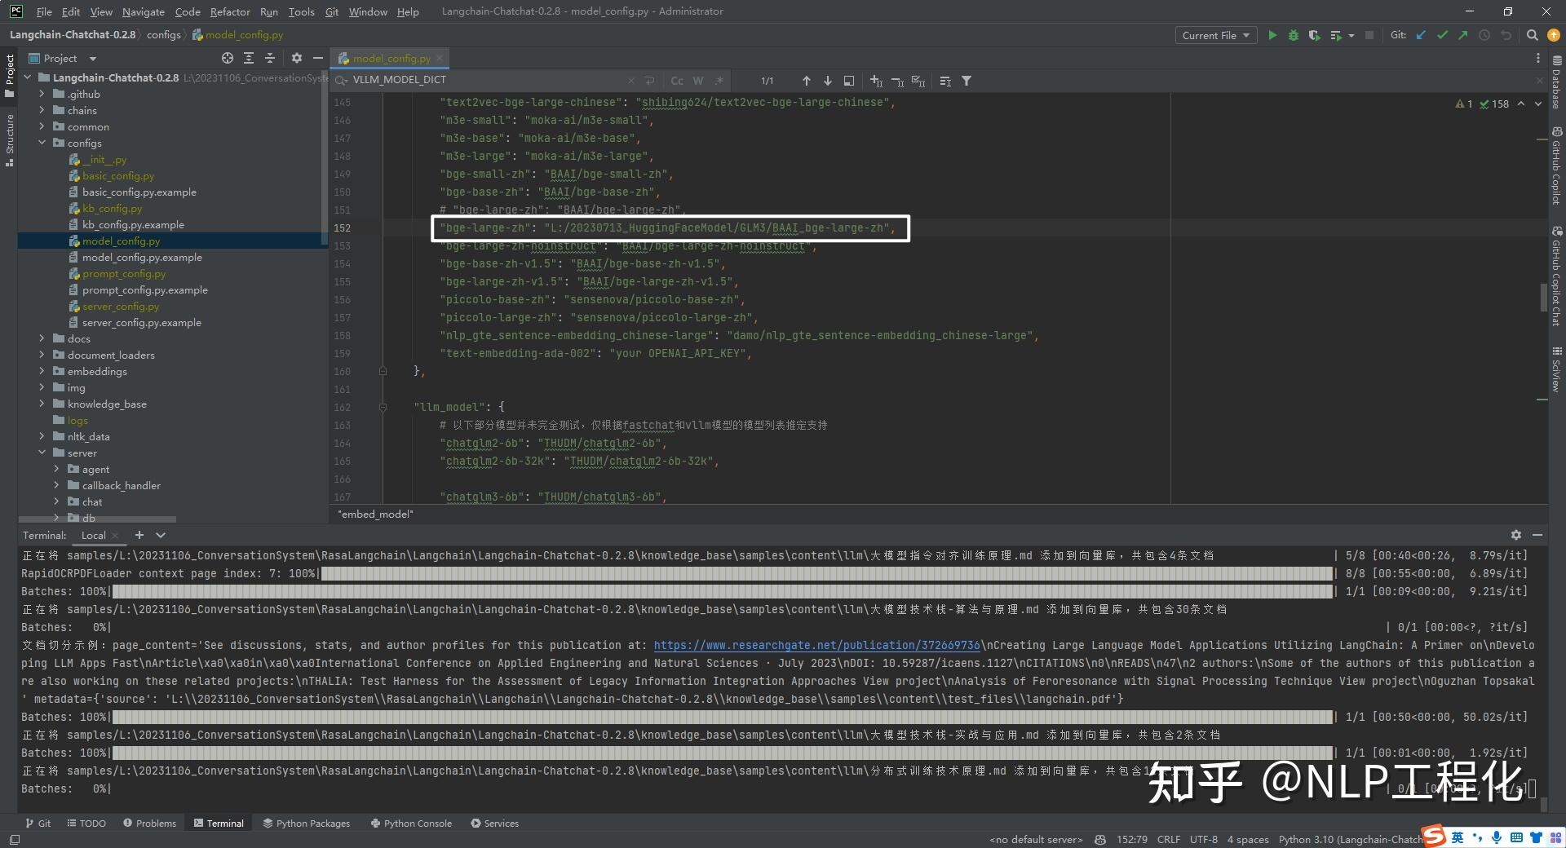Viewport: 1566px width, 848px height.
Task: Go to next search occurrence arrow
Action: tap(828, 81)
